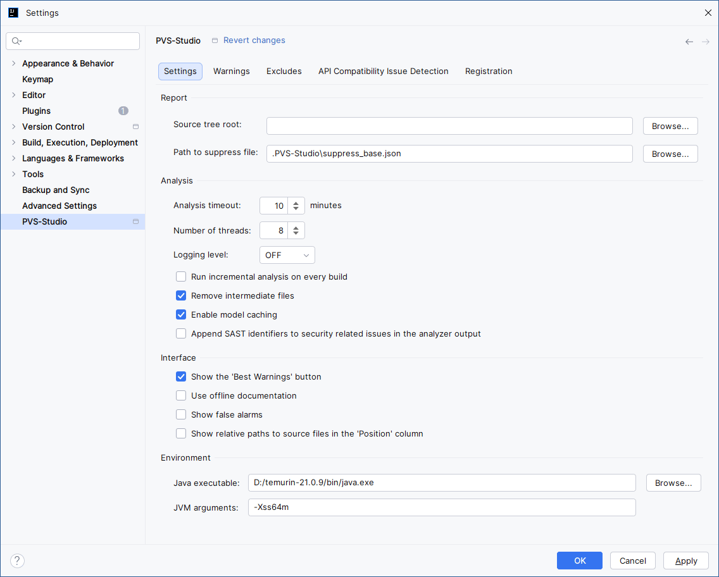
Task: Uncheck Remove intermediate files
Action: click(181, 295)
